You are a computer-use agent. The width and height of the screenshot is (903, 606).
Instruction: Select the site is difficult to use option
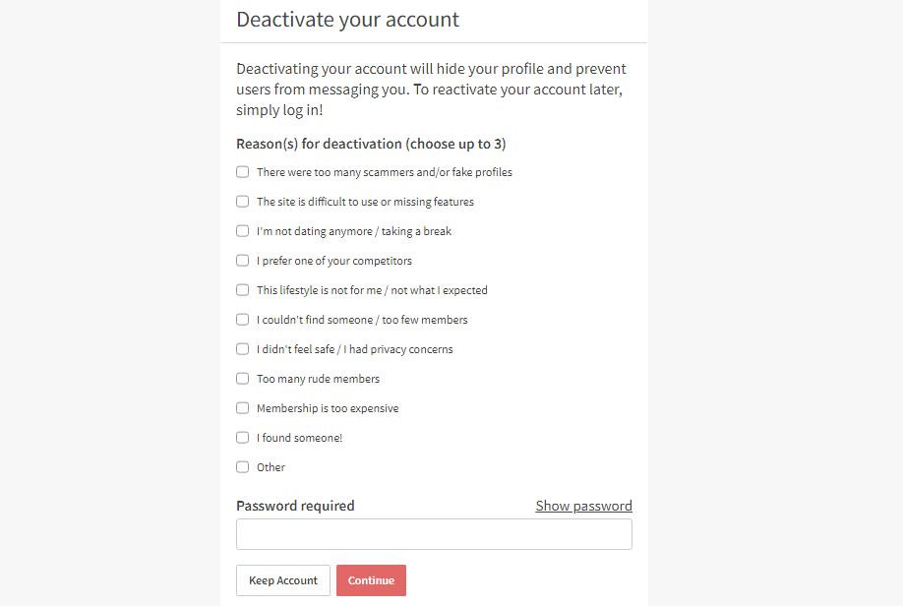(x=242, y=201)
